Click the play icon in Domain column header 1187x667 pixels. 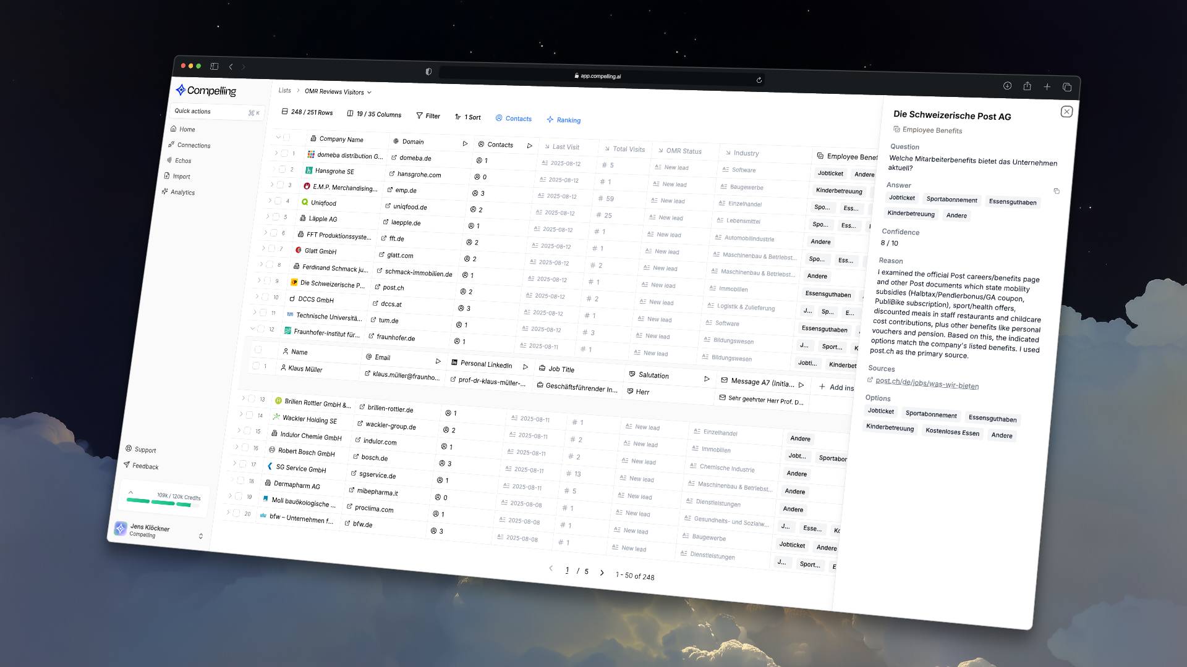click(x=465, y=144)
